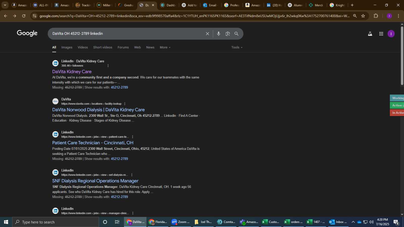Go to Google homepage via logo
Viewport: 404px width, 227px height.
(x=27, y=33)
